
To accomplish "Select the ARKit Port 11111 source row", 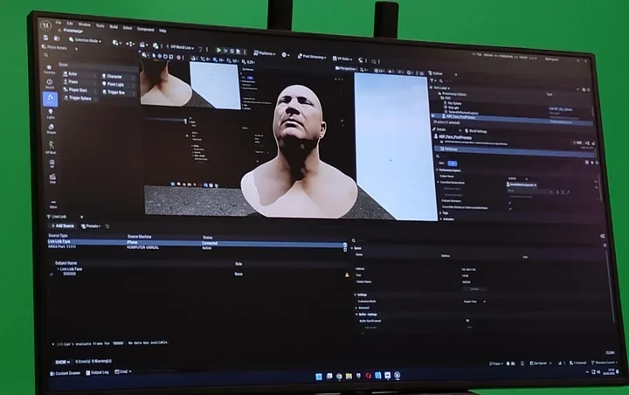I will click(x=196, y=247).
